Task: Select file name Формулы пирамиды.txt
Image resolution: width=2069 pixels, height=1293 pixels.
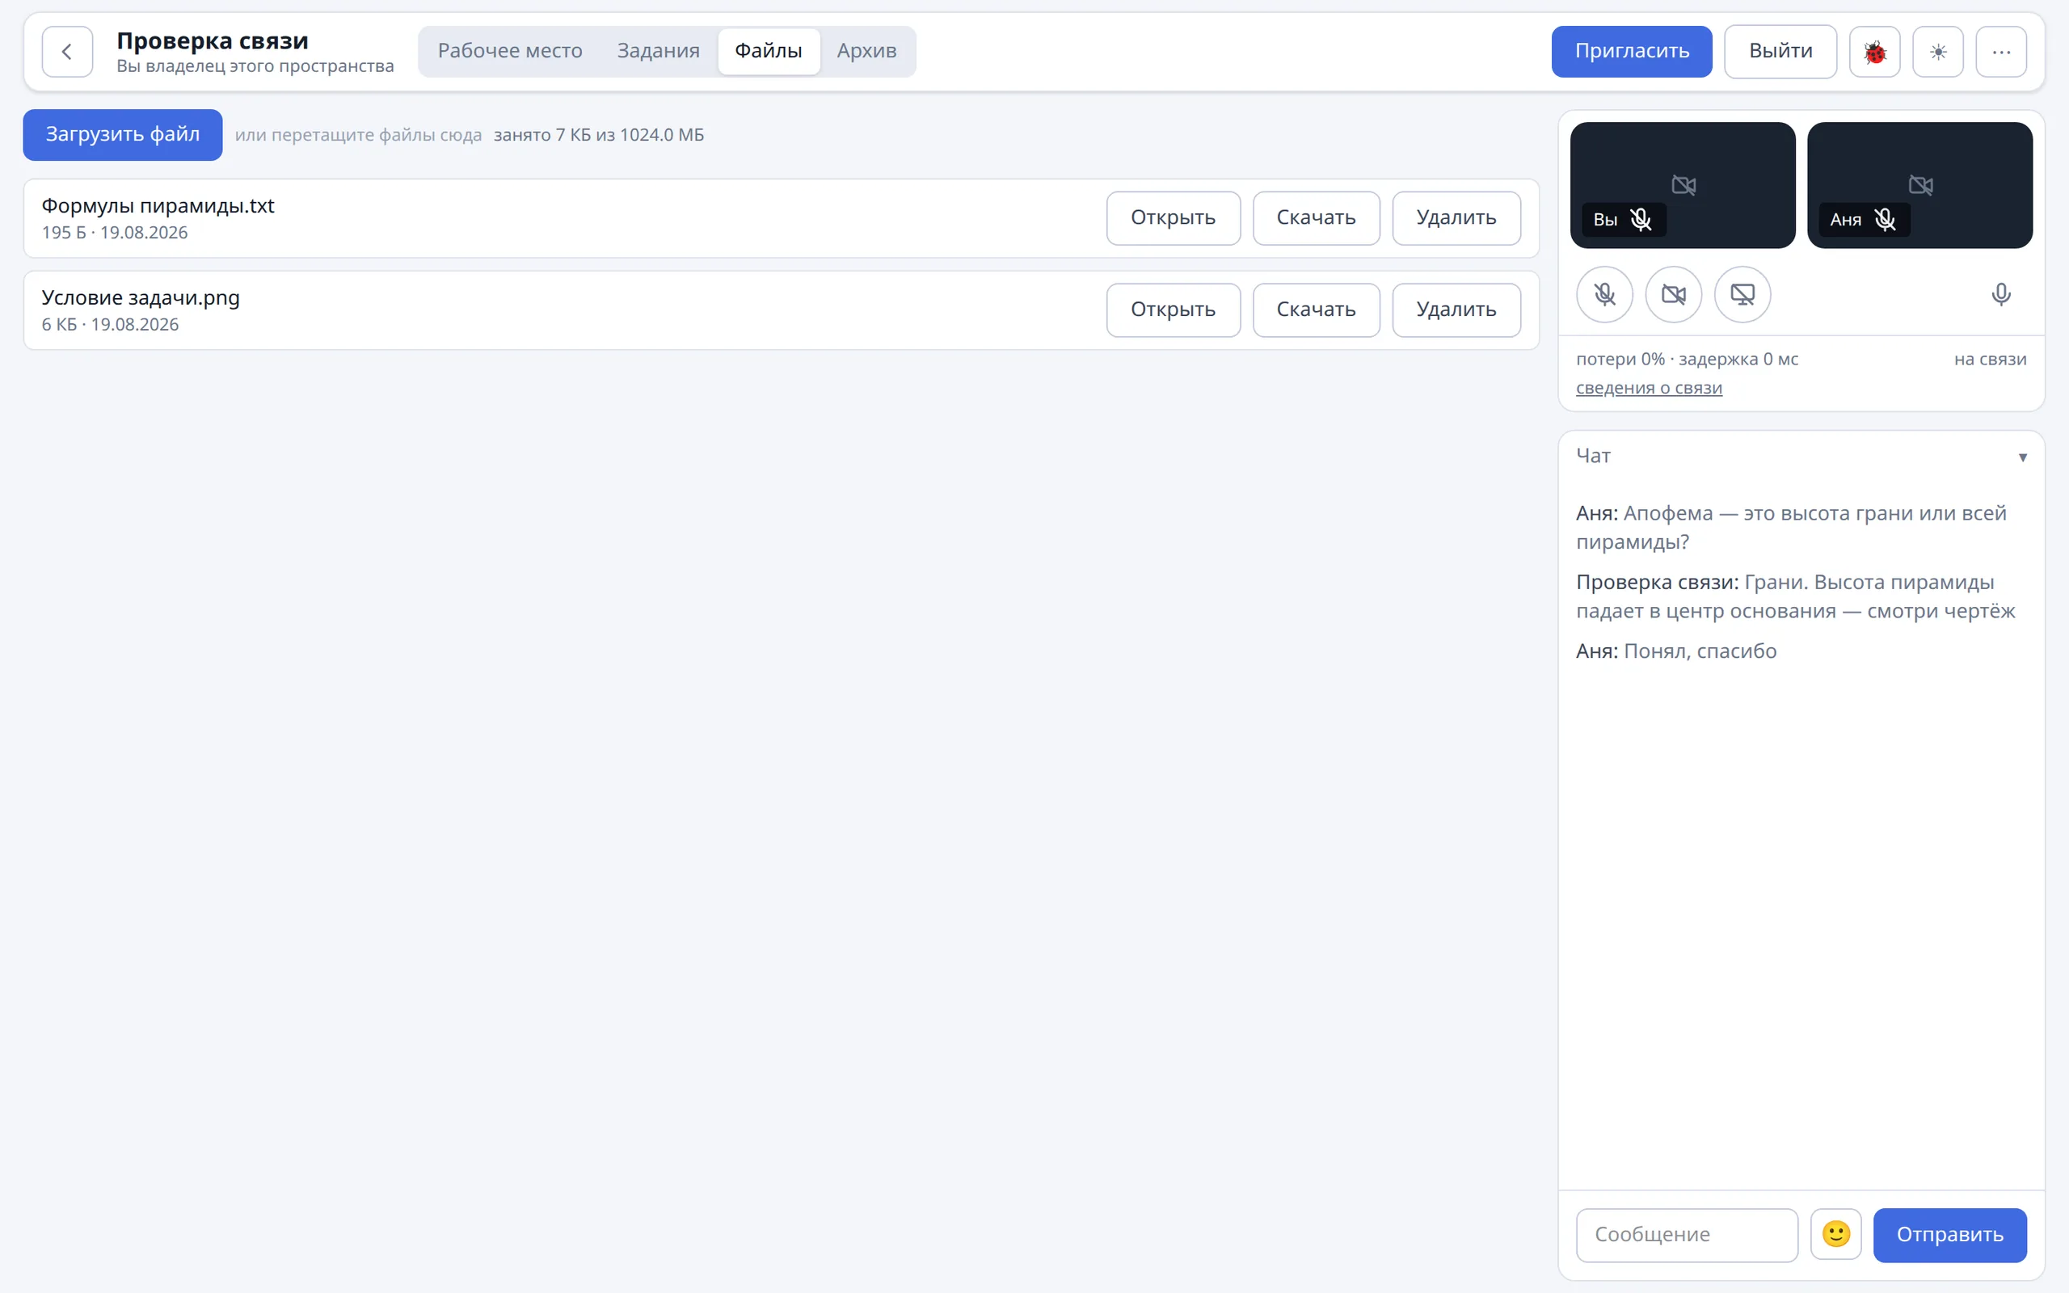Action: (x=158, y=206)
